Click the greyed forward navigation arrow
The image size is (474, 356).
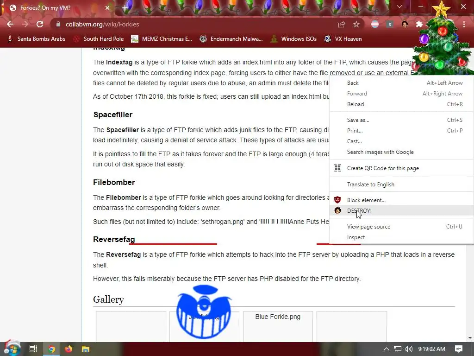(25, 24)
